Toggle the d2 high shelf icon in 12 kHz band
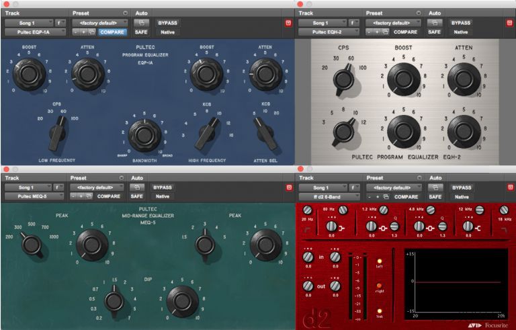The image size is (516, 330). pyautogui.click(x=478, y=228)
